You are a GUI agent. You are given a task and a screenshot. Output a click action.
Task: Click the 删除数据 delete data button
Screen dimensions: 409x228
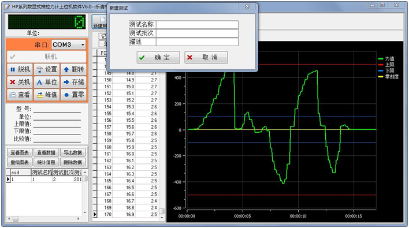73,162
